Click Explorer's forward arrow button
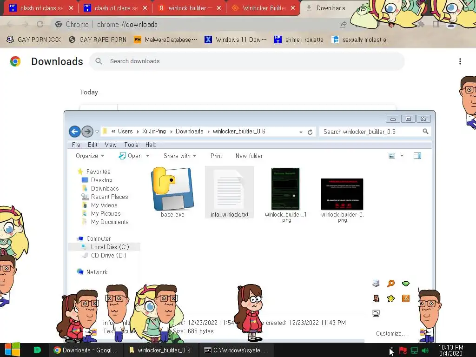The width and height of the screenshot is (476, 357). (x=87, y=132)
